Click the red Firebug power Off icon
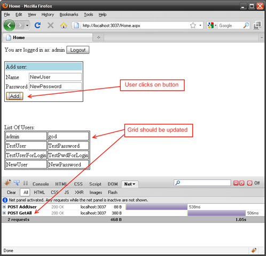 click(x=249, y=183)
